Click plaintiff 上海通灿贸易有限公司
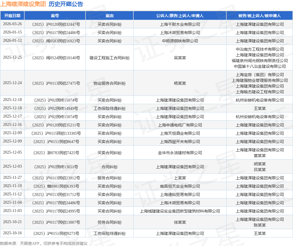 [x=180, y=195]
